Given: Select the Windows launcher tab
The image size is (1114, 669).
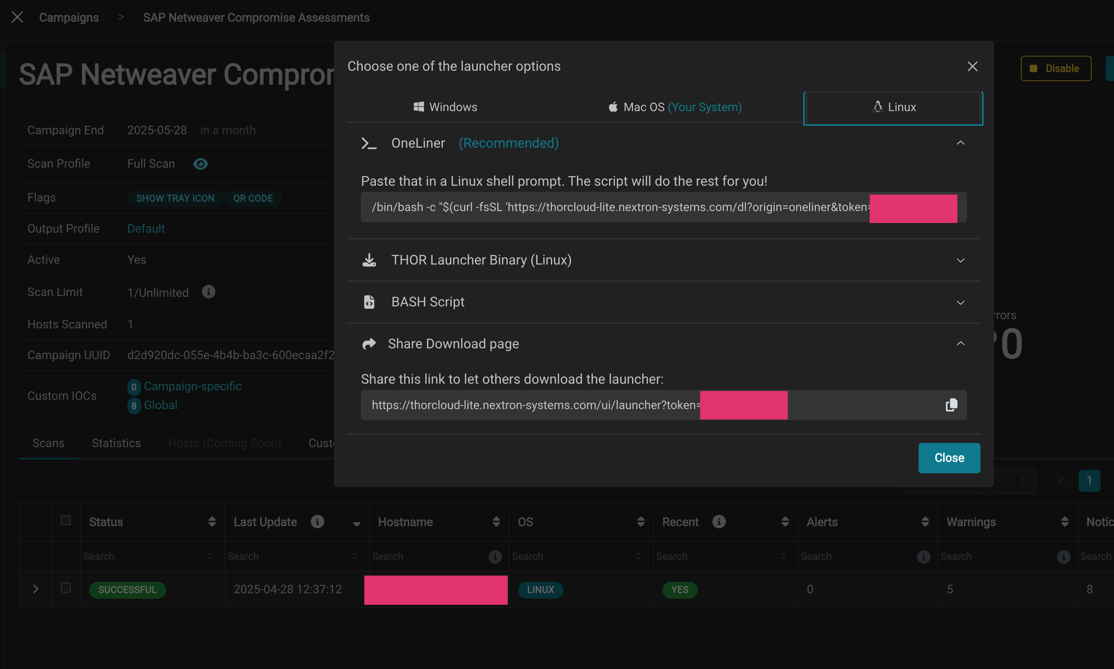Looking at the screenshot, I should pyautogui.click(x=445, y=107).
